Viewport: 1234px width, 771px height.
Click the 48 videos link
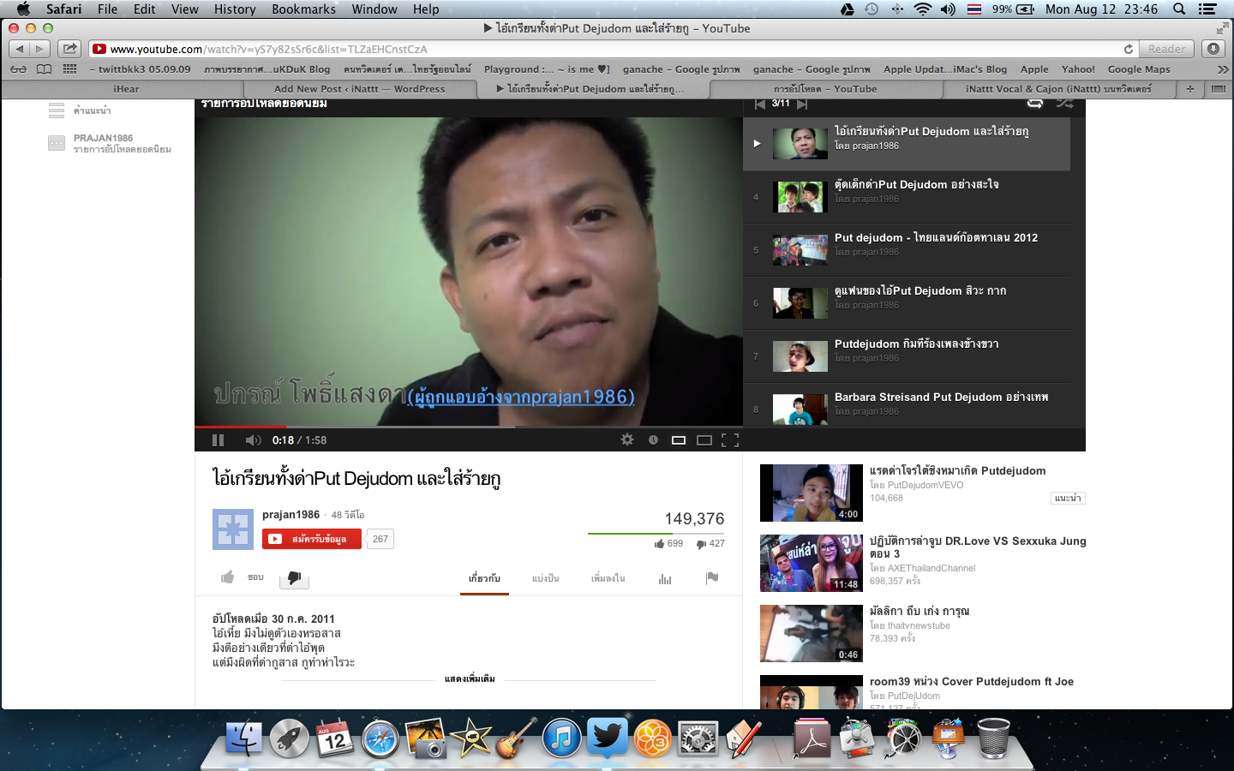(348, 515)
